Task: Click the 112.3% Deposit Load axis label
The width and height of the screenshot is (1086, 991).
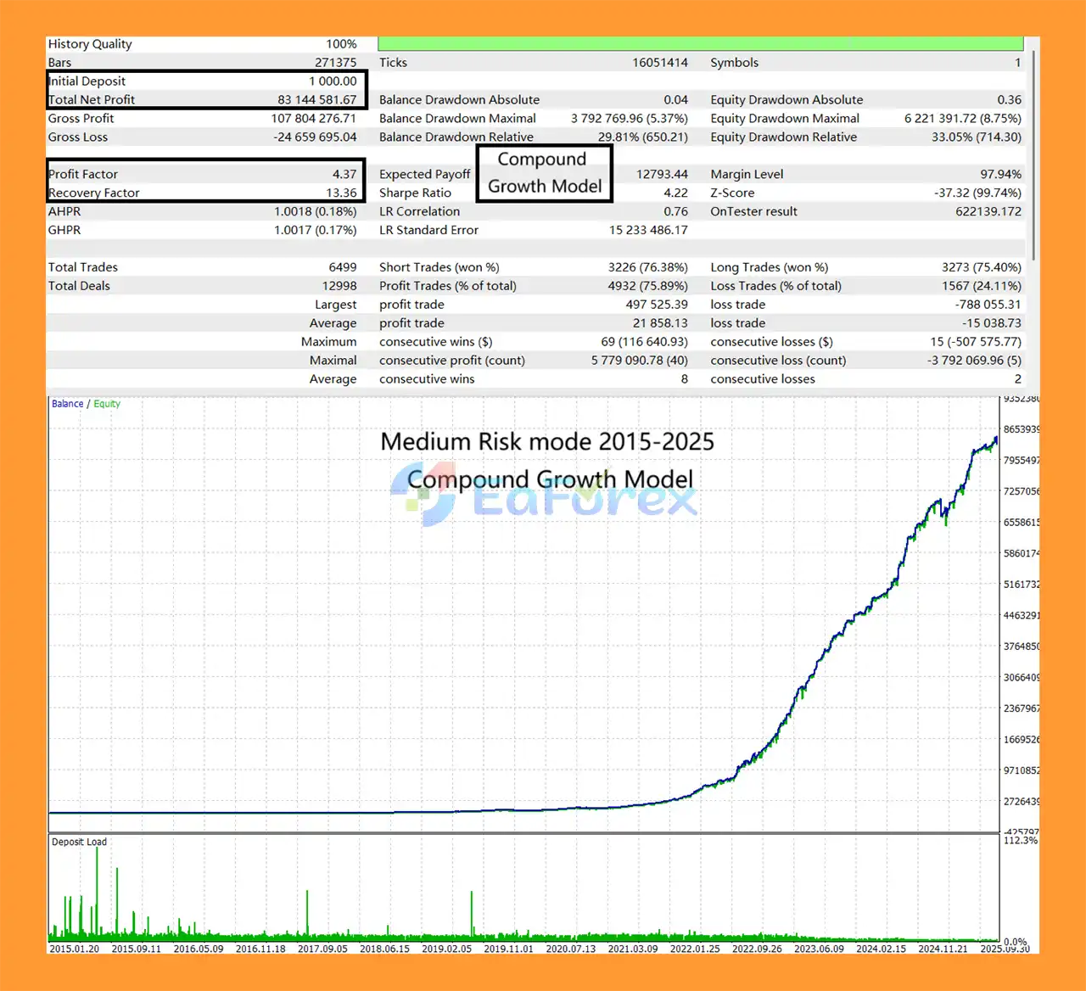Action: 1020,840
